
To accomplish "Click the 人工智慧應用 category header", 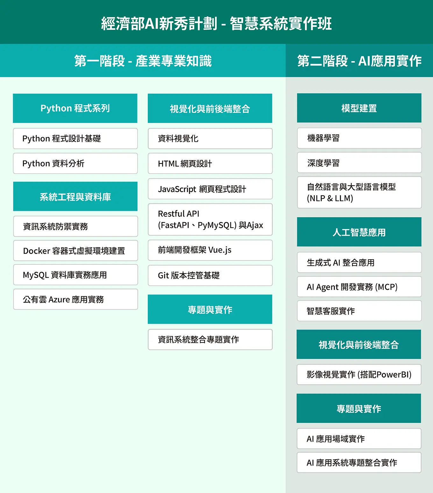I will (359, 232).
